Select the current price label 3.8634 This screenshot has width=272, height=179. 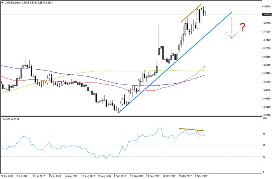267,14
